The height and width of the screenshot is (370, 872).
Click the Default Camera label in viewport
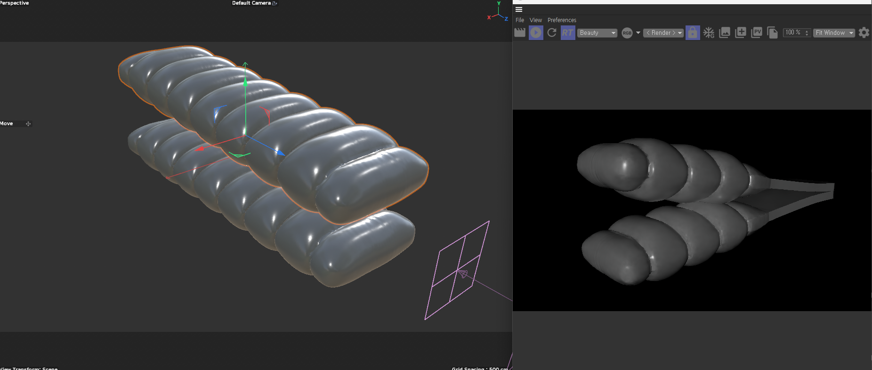coord(251,3)
